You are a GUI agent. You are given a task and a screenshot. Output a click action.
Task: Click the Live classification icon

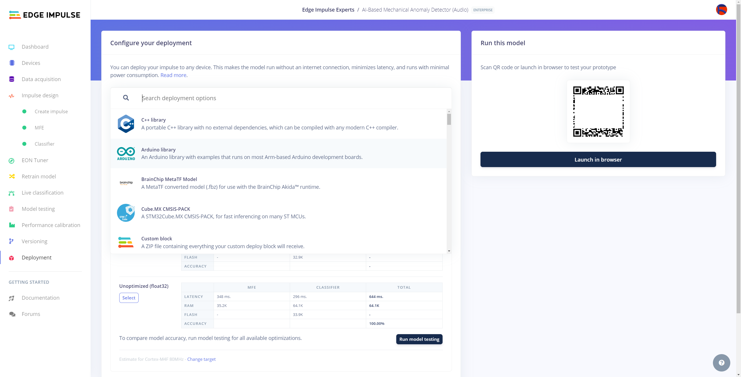[x=12, y=193]
